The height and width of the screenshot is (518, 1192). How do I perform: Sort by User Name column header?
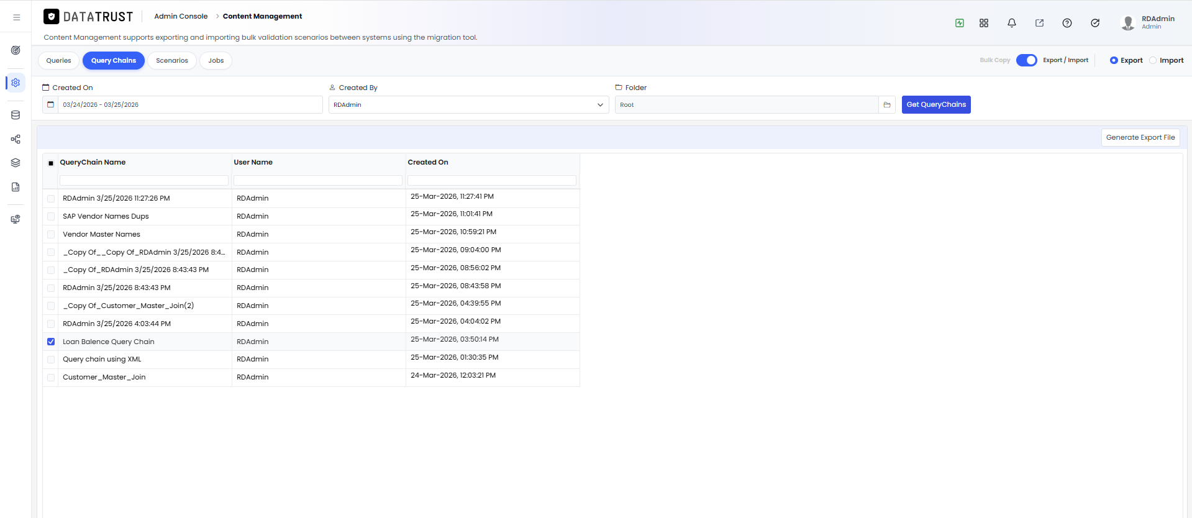(x=253, y=162)
